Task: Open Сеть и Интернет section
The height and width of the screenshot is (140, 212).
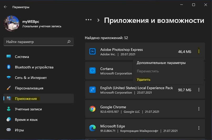Action: pos(39,78)
